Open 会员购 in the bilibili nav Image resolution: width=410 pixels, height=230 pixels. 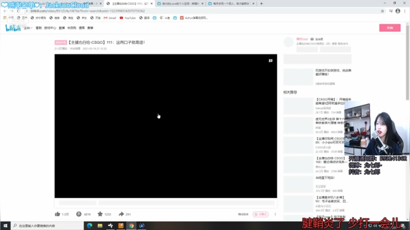[x=72, y=28]
